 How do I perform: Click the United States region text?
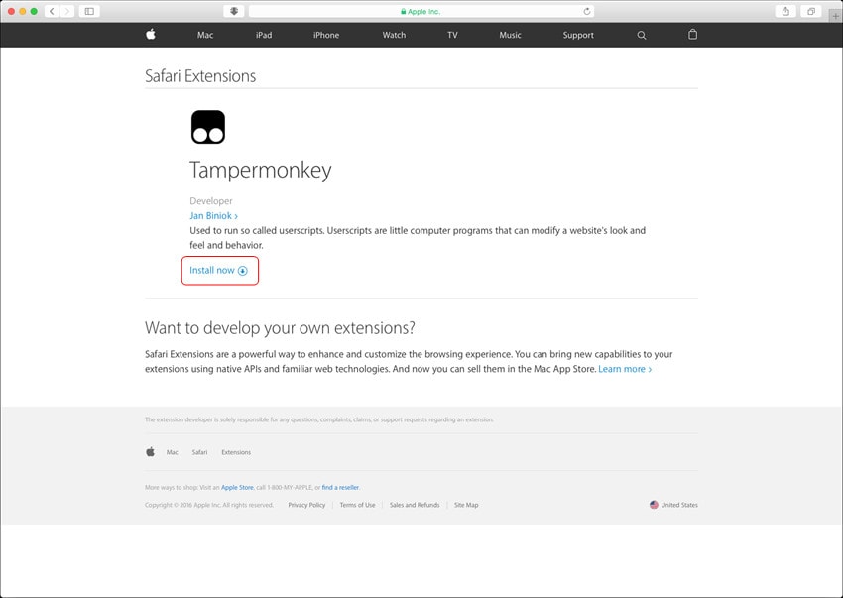click(x=679, y=505)
